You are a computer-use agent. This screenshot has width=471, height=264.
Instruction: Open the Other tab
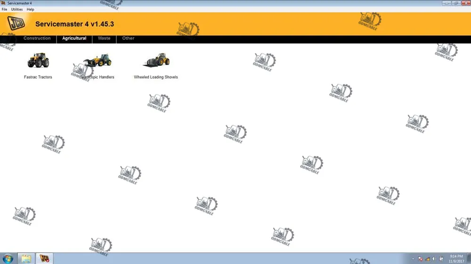(128, 39)
